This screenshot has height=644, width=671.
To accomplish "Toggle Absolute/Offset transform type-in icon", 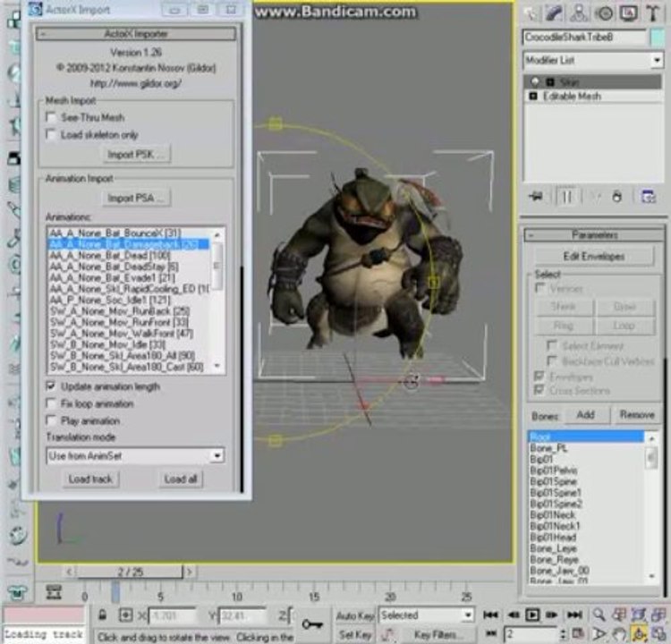I will point(126,615).
